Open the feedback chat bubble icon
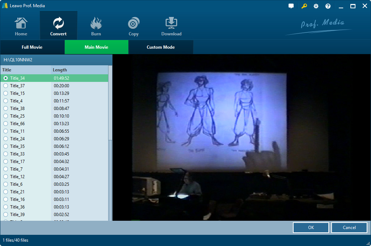The image size is (371, 246). [x=291, y=6]
